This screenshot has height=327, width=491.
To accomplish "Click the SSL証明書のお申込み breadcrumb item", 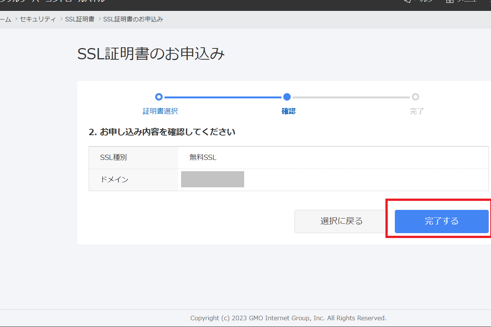I will [133, 19].
